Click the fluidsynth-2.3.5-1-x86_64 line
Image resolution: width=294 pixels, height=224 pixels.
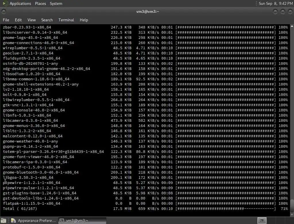[x=145, y=58]
